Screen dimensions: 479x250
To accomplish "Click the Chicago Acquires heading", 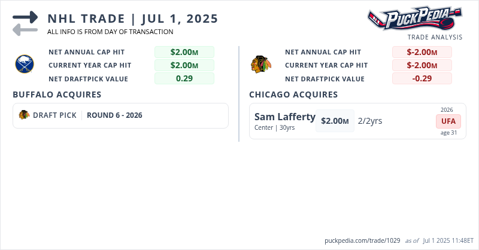I will click(293, 94).
